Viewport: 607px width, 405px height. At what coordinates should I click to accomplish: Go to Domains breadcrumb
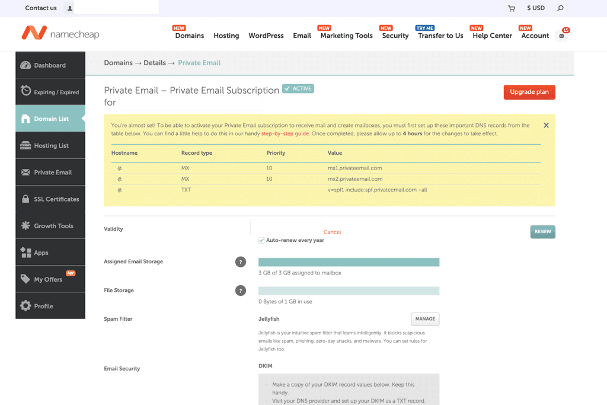coord(118,63)
